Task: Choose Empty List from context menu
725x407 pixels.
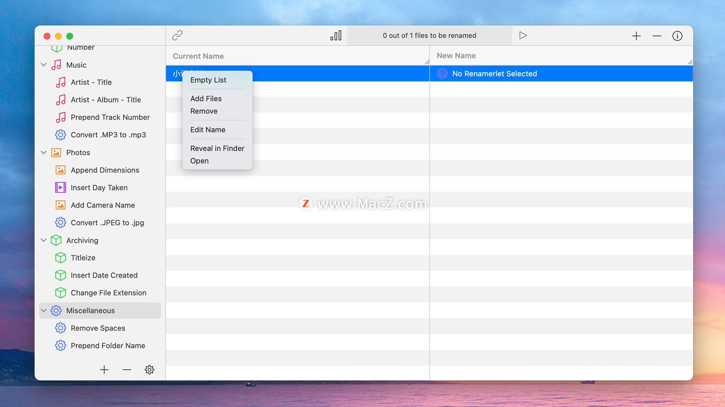Action: click(x=208, y=80)
